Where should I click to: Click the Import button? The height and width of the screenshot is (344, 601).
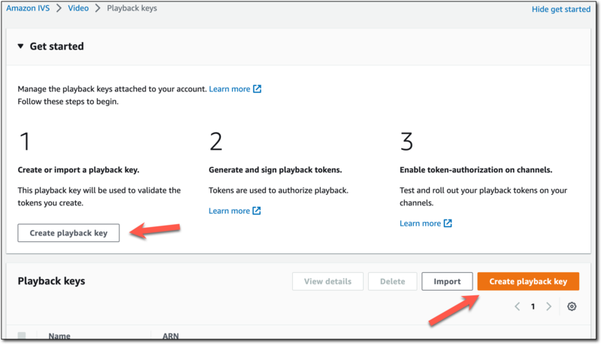[x=447, y=282]
